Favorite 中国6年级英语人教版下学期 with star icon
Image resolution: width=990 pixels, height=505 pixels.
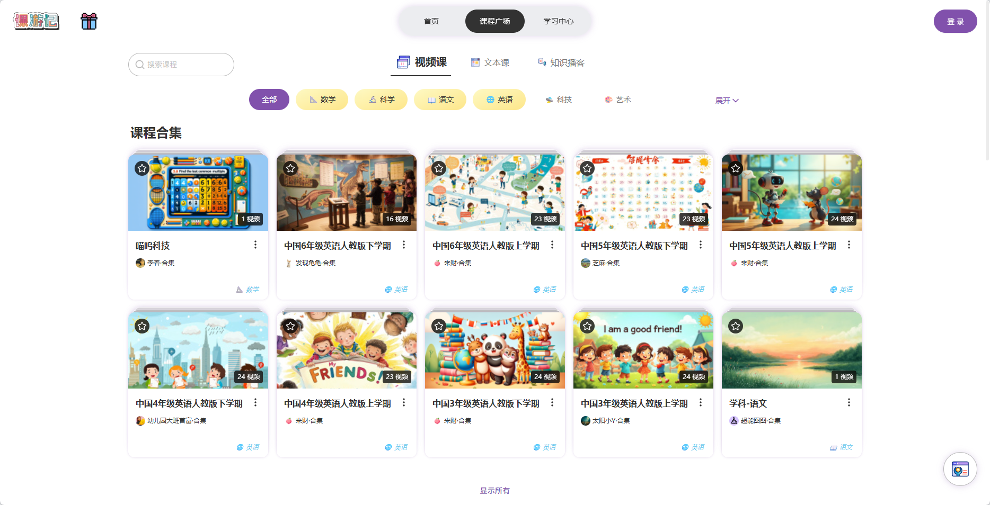(290, 168)
